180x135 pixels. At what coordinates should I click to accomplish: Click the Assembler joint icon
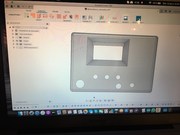point(84,17)
